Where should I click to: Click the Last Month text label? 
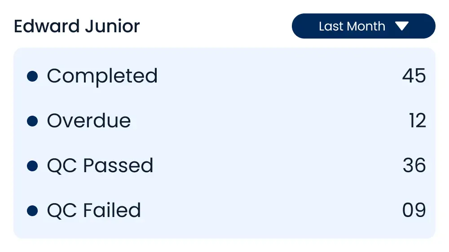[352, 26]
